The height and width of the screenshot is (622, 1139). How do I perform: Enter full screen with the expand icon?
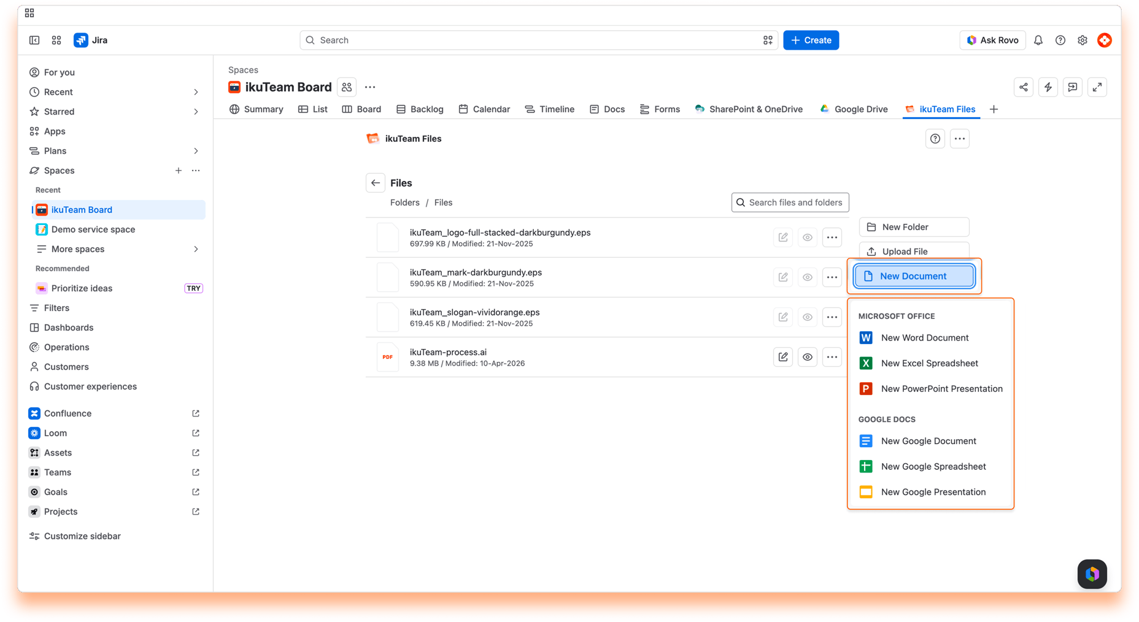(1097, 87)
